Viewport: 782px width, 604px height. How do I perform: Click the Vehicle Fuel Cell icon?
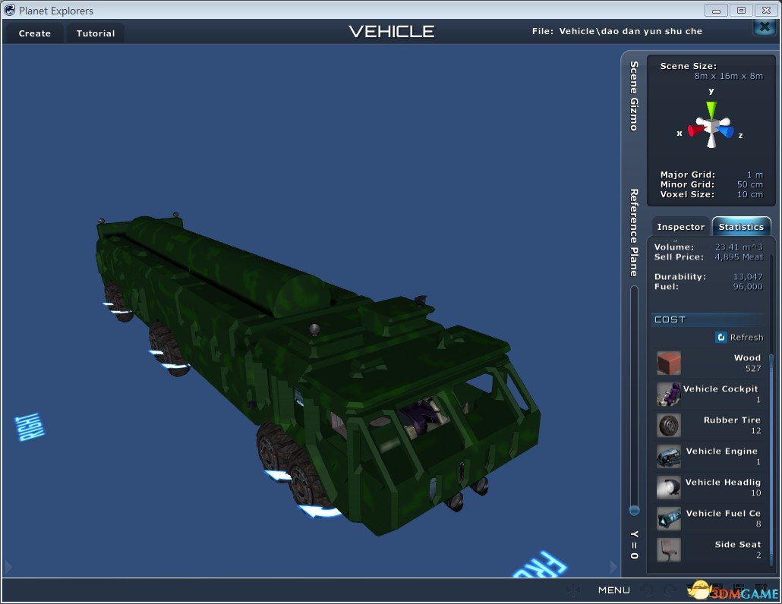click(669, 519)
